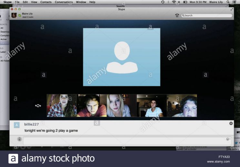This screenshot has height=167, width=240.
Task: Open the dial pad phone icon
Action: 177,15
